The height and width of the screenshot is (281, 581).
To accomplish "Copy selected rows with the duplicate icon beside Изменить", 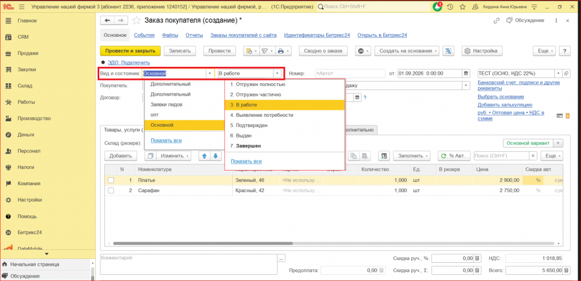I will (150, 156).
